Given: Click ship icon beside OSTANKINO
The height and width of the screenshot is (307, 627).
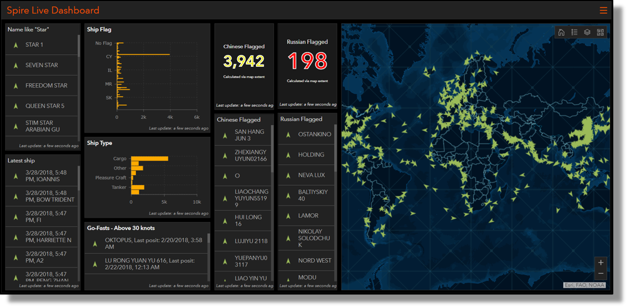Looking at the screenshot, I should [288, 134].
